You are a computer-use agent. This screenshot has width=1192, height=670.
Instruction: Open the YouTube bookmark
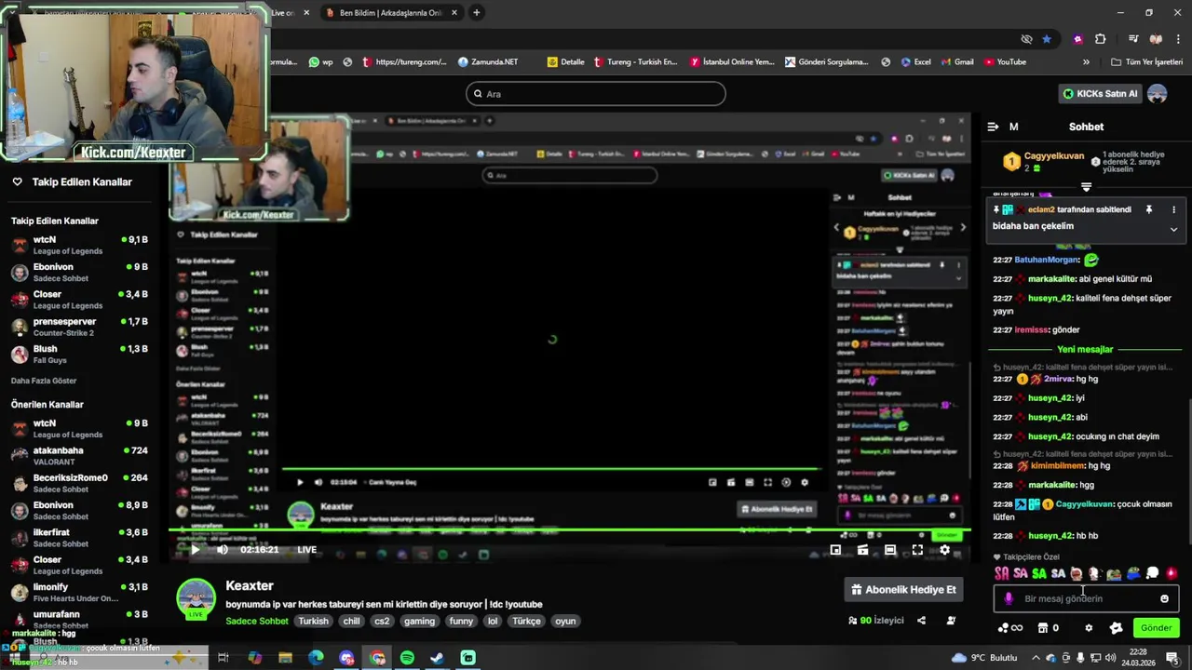coord(1004,62)
